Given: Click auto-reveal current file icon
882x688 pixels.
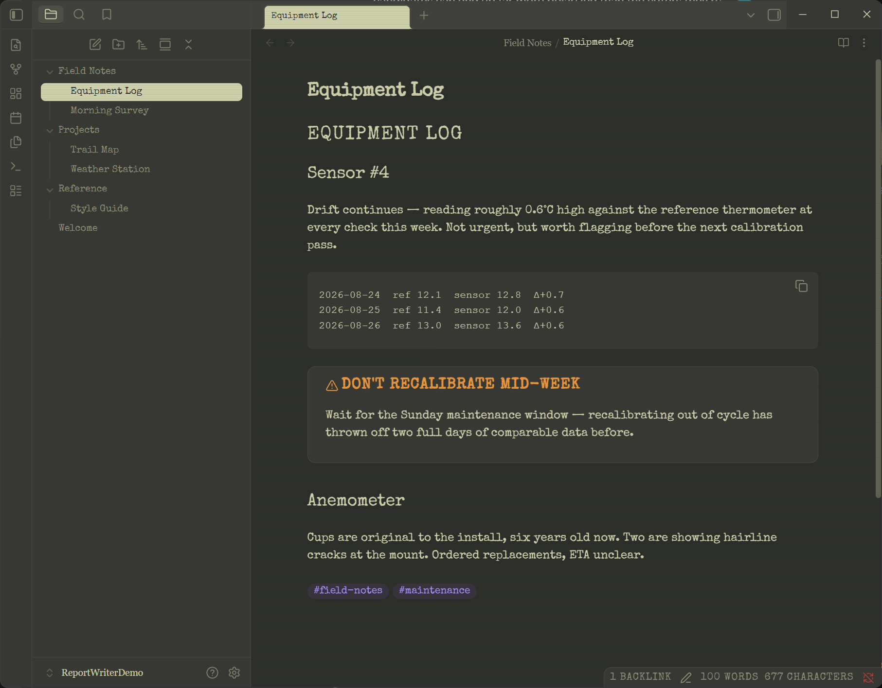Looking at the screenshot, I should (165, 45).
